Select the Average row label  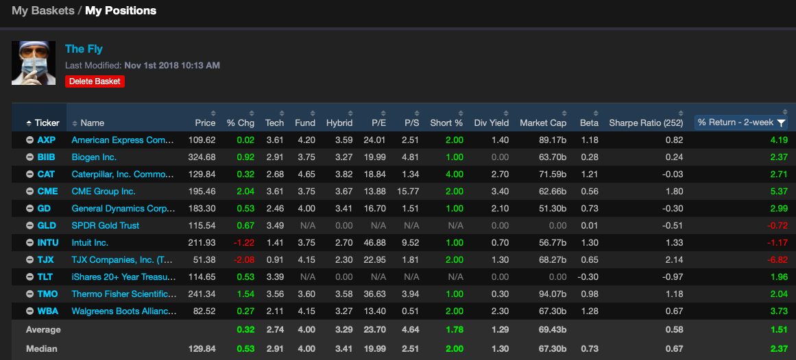tap(43, 330)
